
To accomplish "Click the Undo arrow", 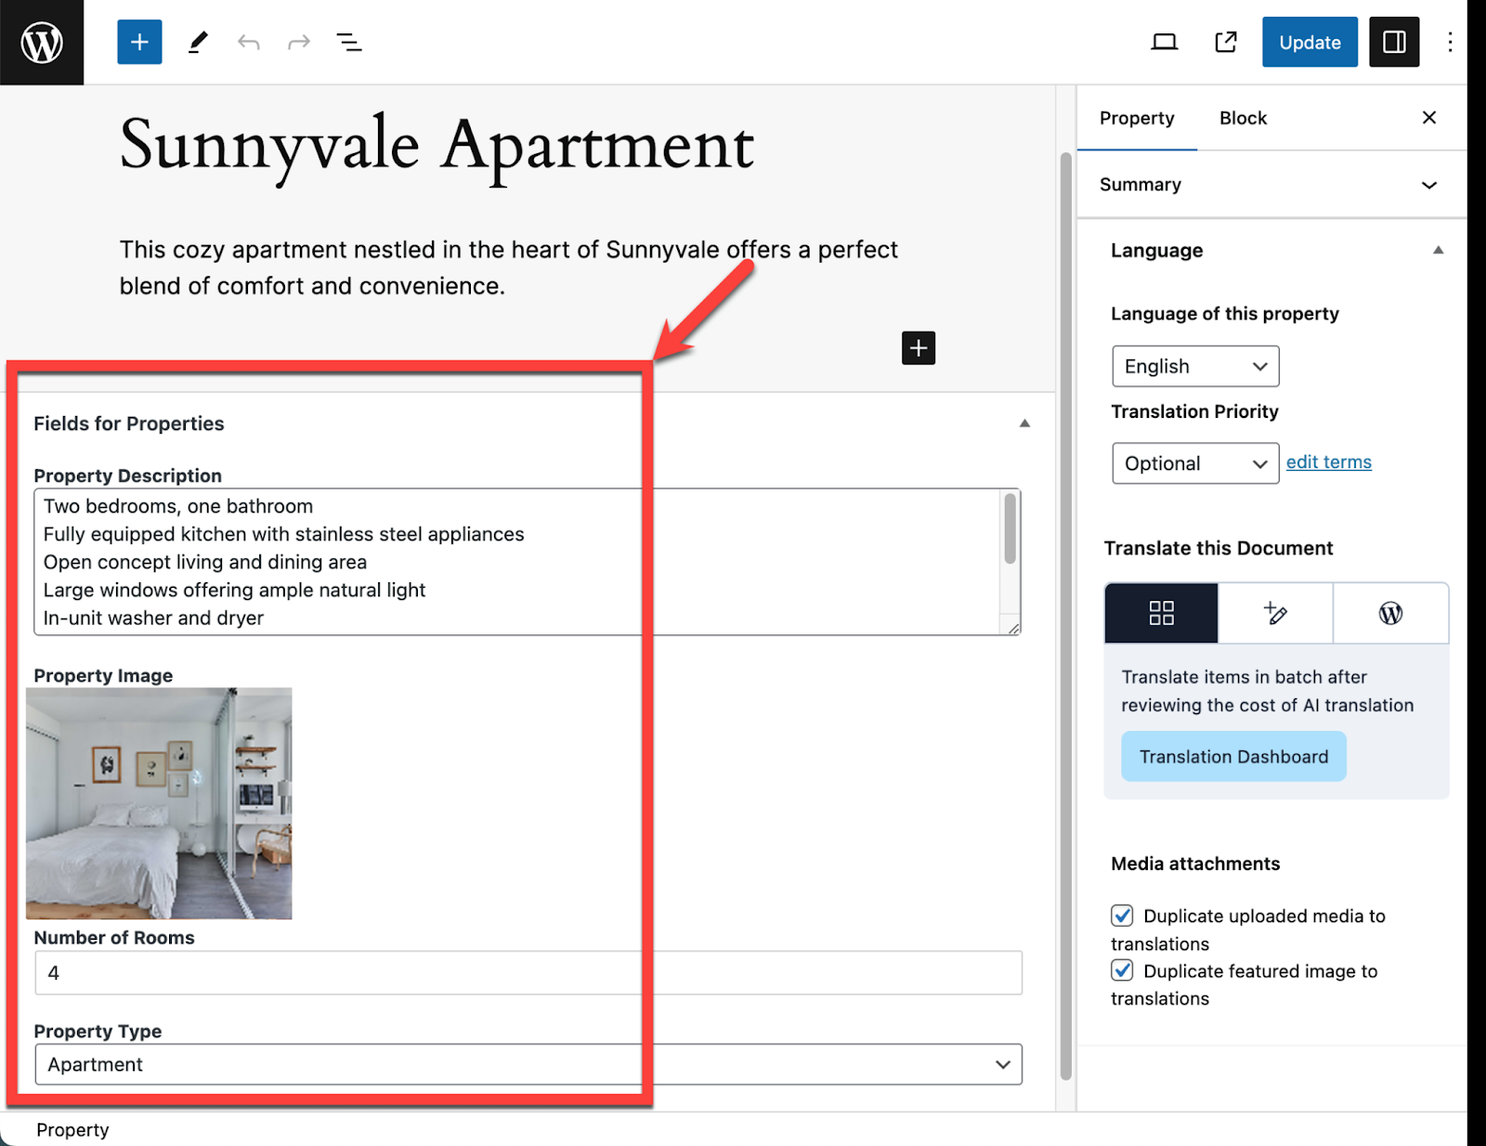I will coord(248,42).
